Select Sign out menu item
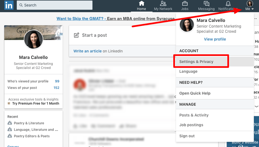 pyautogui.click(x=215, y=136)
